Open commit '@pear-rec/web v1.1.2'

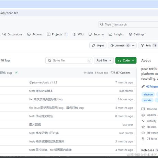(43, 82)
